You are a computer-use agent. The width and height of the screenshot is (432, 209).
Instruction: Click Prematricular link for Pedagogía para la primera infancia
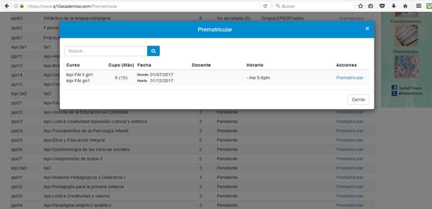350,187
